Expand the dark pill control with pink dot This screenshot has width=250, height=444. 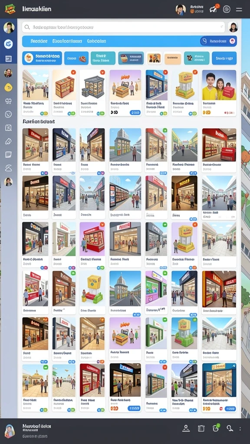tap(218, 41)
